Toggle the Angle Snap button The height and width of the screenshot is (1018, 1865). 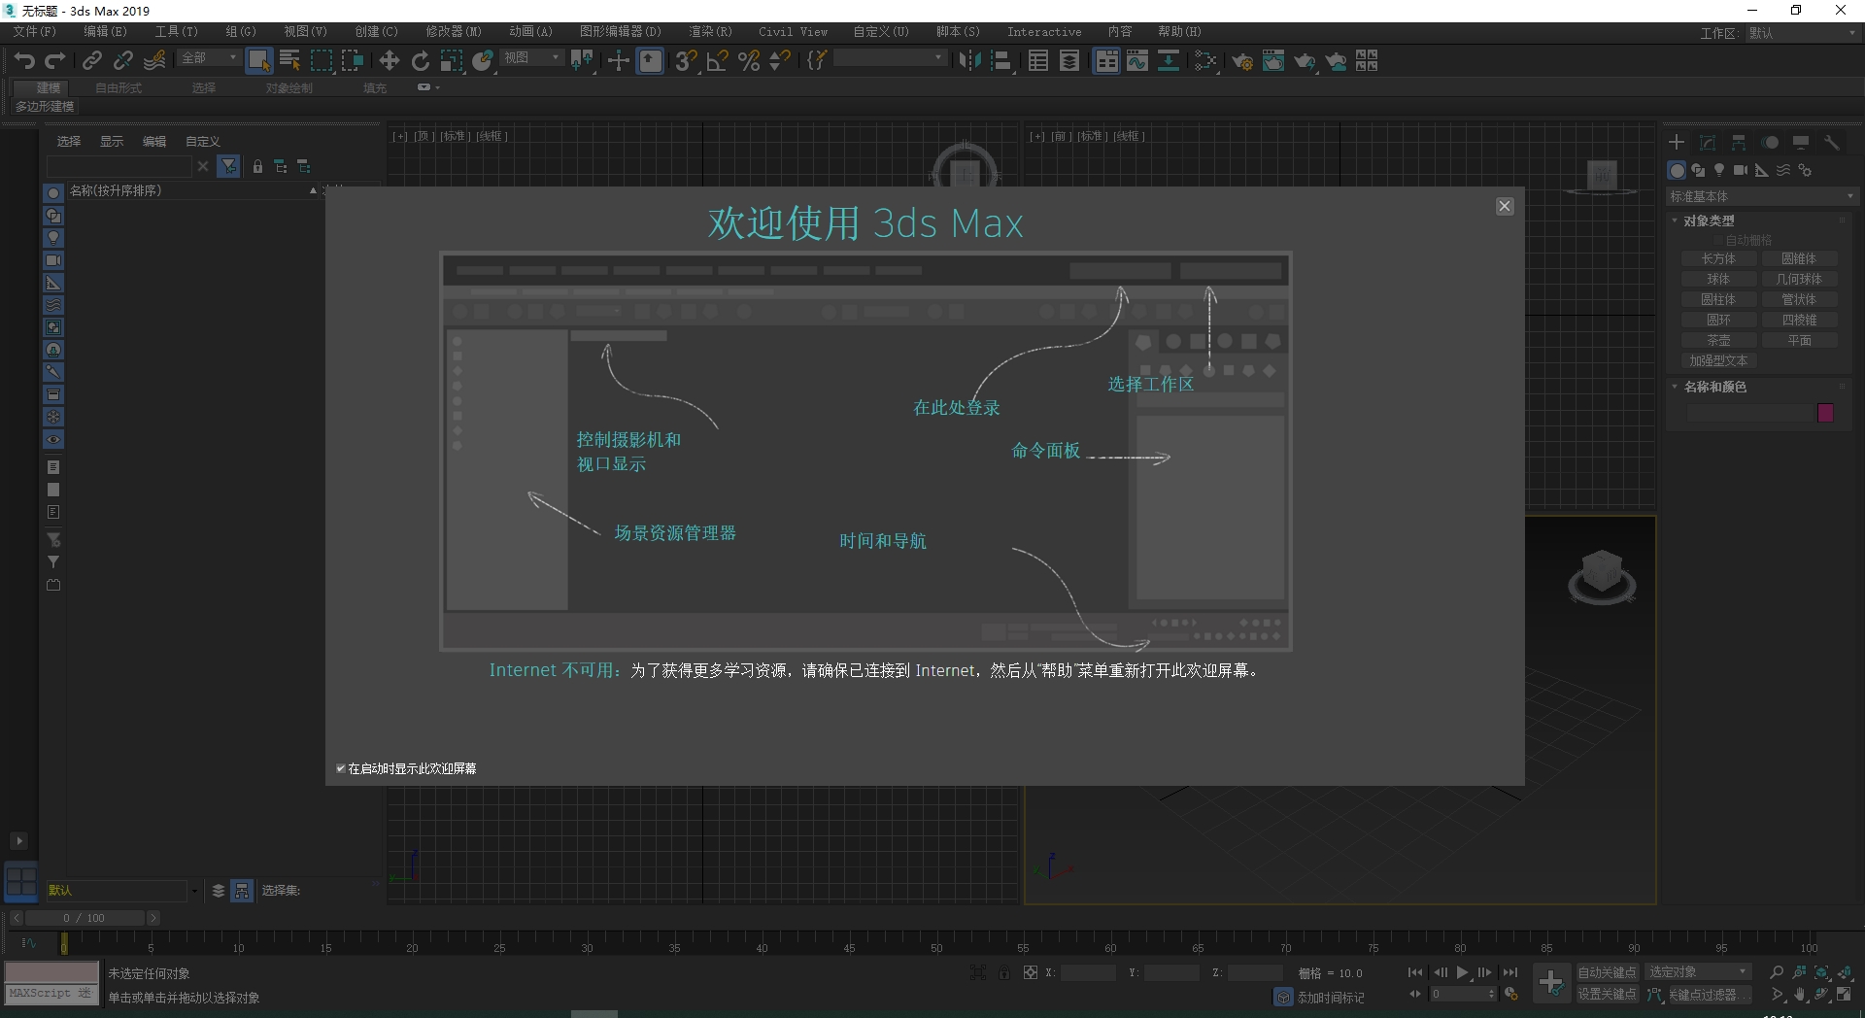(717, 61)
